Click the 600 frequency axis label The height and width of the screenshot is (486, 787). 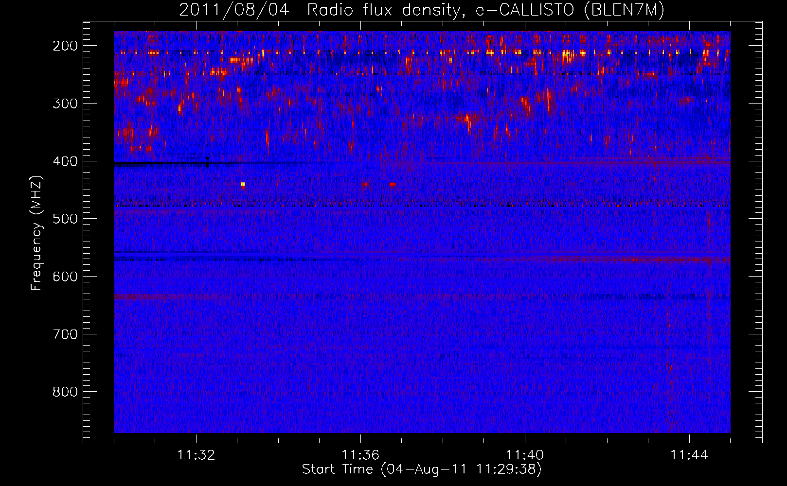coord(65,277)
